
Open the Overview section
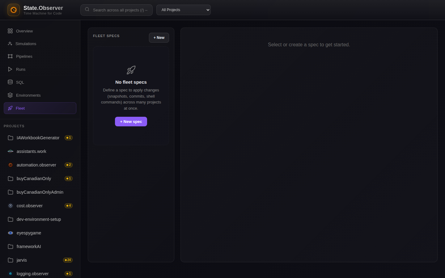click(40, 31)
